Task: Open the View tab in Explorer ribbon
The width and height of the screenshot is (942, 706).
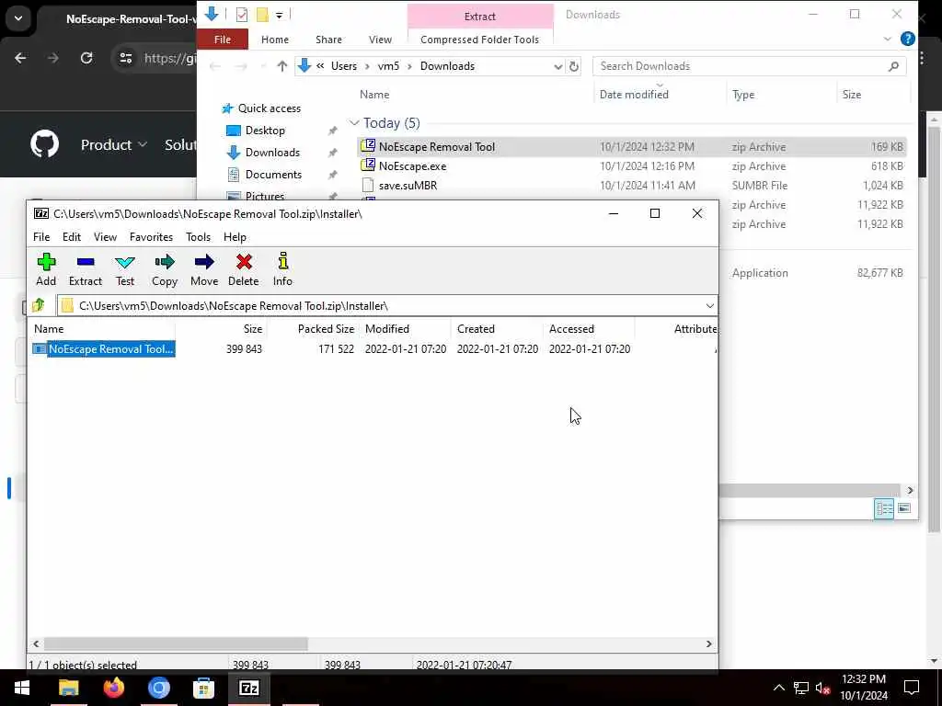Action: [x=380, y=40]
